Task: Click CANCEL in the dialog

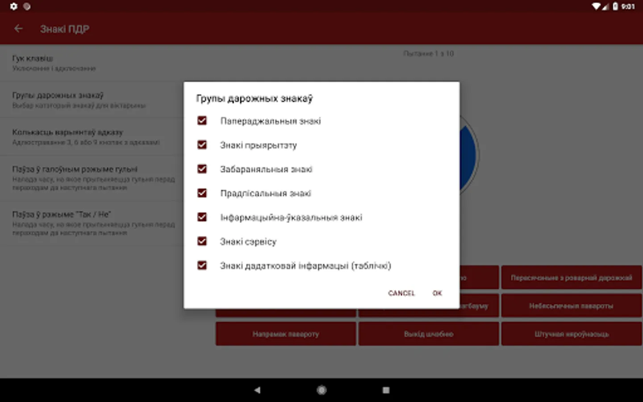Action: (401, 293)
